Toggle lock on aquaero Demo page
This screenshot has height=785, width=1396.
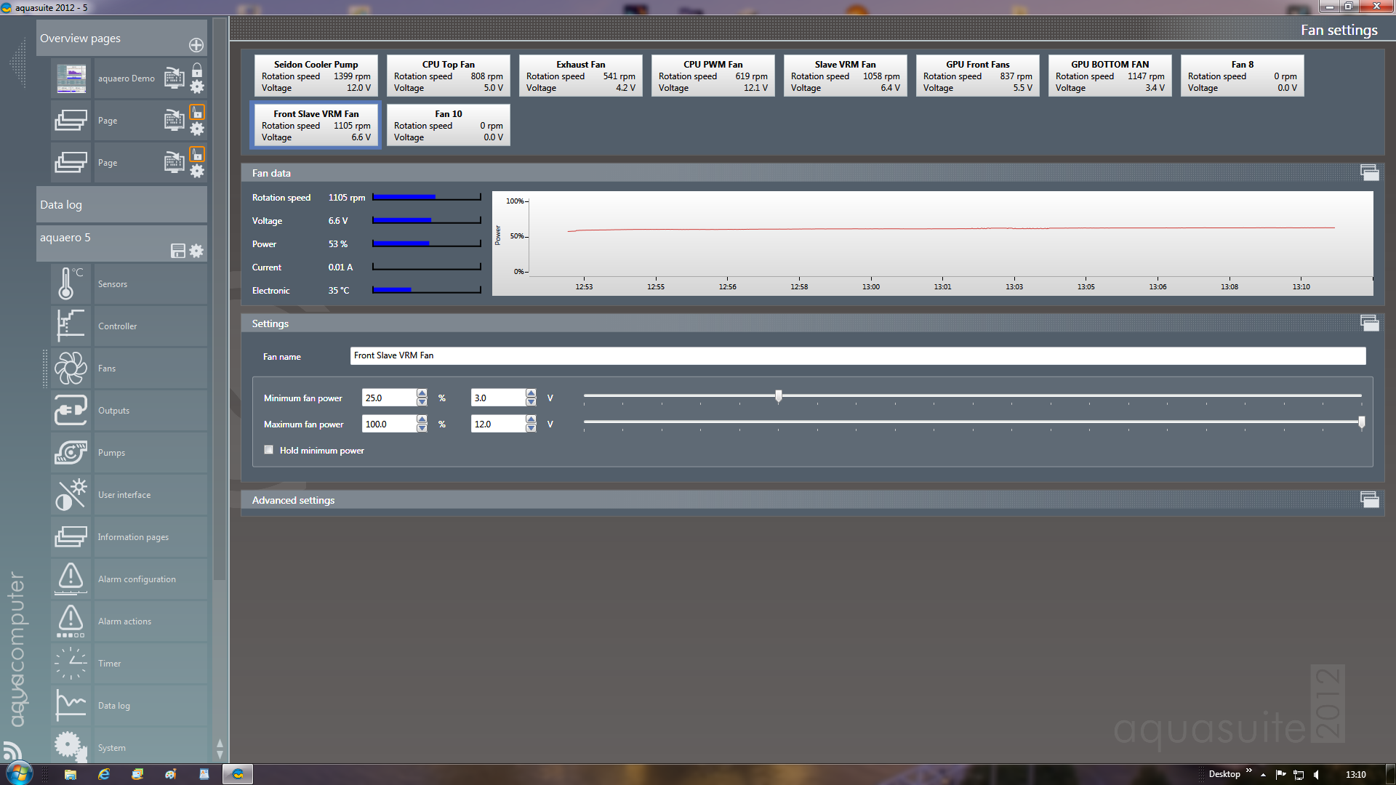click(197, 71)
